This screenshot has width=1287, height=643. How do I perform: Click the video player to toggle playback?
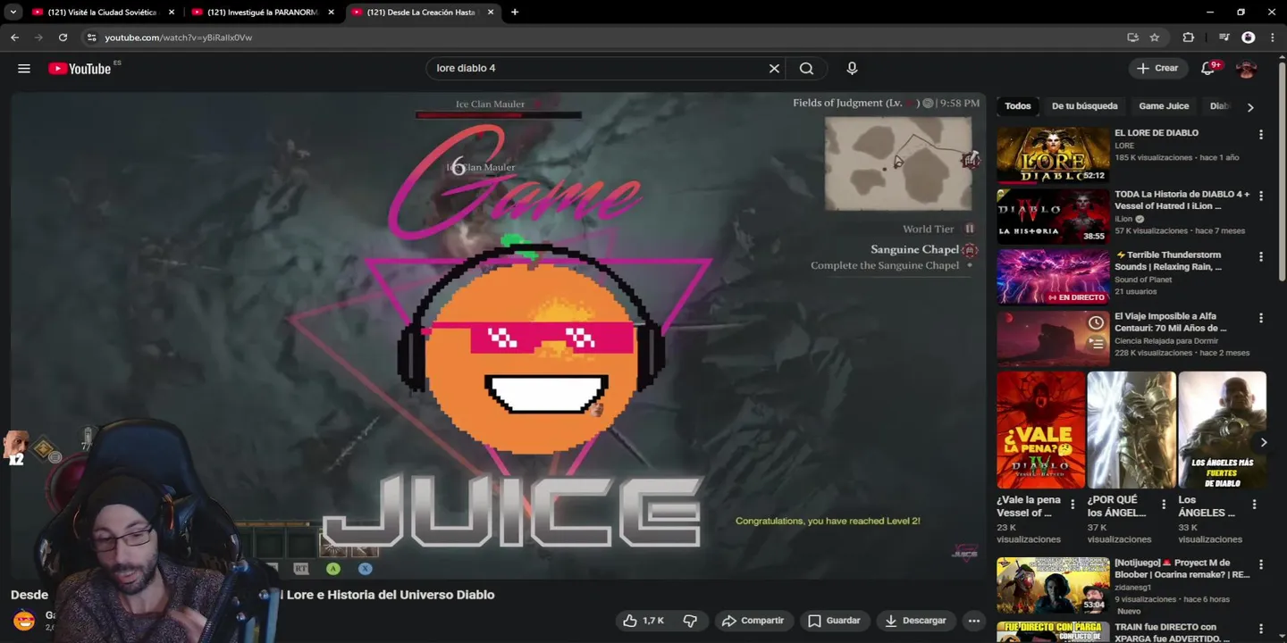point(499,335)
